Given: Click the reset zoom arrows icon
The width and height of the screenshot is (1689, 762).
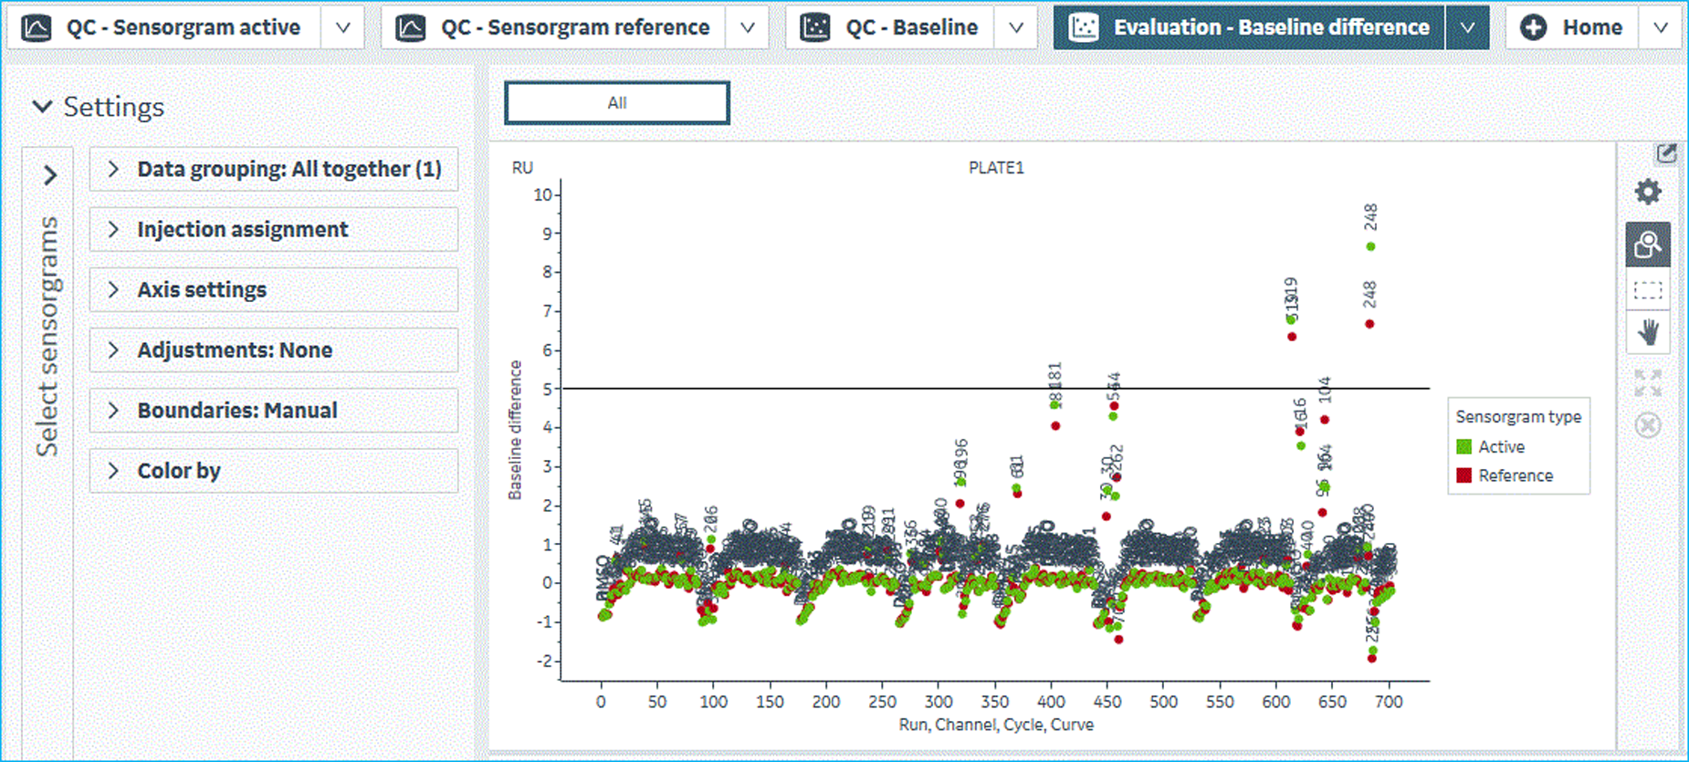Looking at the screenshot, I should (1648, 383).
